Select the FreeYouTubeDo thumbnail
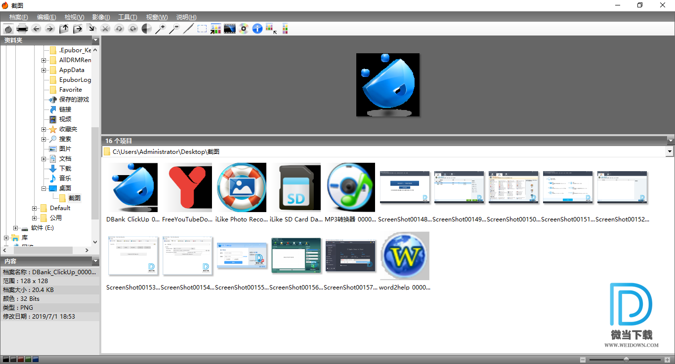Image resolution: width=675 pixels, height=364 pixels. (x=187, y=187)
